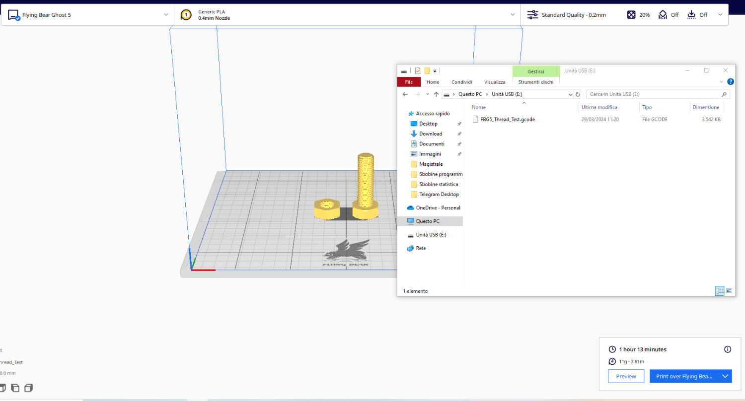Click the Flying Bear Ghost 5 printer icon
The image size is (745, 401).
[x=13, y=15]
